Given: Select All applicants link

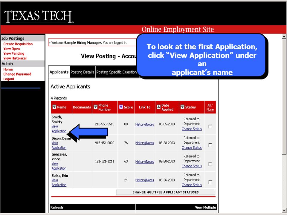Looking at the screenshot, I should click(x=209, y=105).
